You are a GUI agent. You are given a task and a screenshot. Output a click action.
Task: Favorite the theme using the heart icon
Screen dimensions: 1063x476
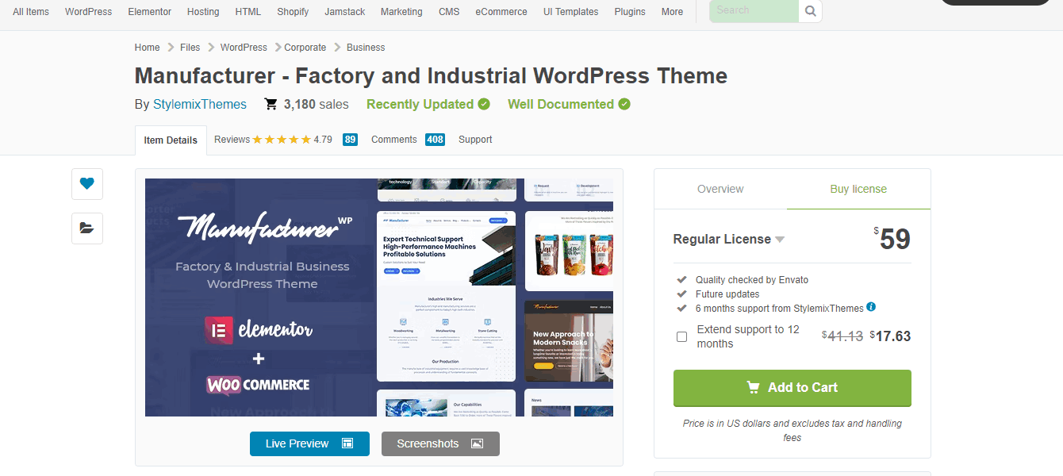pyautogui.click(x=86, y=183)
